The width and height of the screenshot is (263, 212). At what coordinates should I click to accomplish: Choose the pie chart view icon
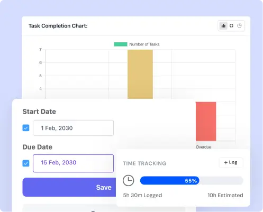pos(239,26)
